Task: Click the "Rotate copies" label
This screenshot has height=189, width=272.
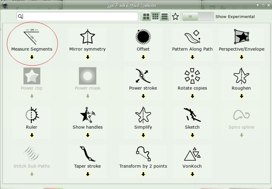Action: coord(192,88)
